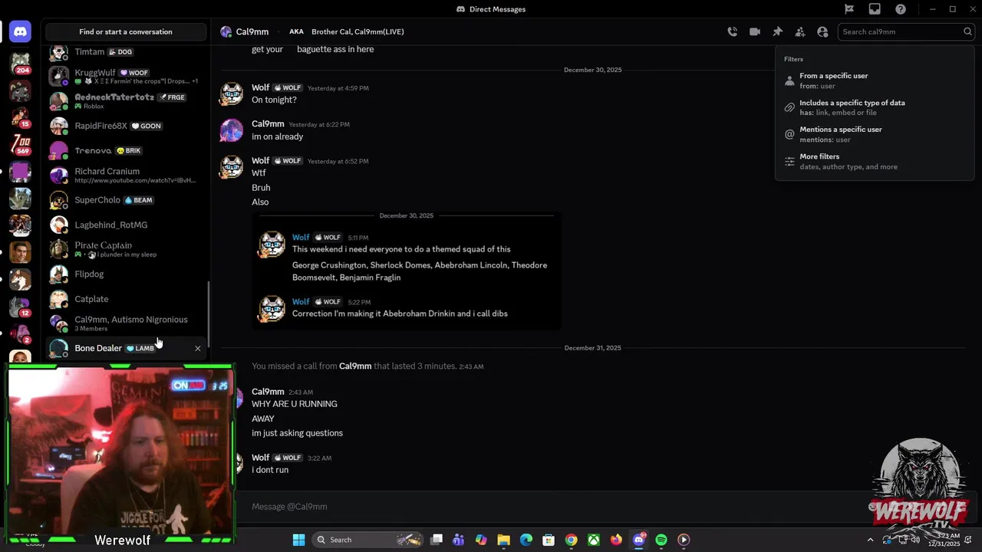Viewport: 982px width, 552px height.
Task: Open Spotify from the taskbar
Action: (x=661, y=540)
